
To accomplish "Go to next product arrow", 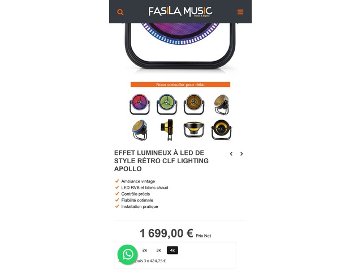I will tap(242, 154).
